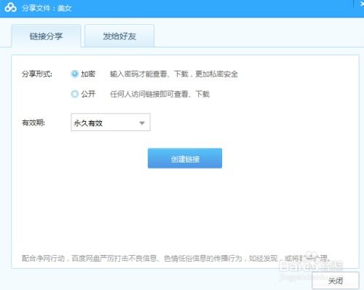Image resolution: width=364 pixels, height=290 pixels.
Task: Click the 分享文件：美女 title text
Action: [47, 8]
